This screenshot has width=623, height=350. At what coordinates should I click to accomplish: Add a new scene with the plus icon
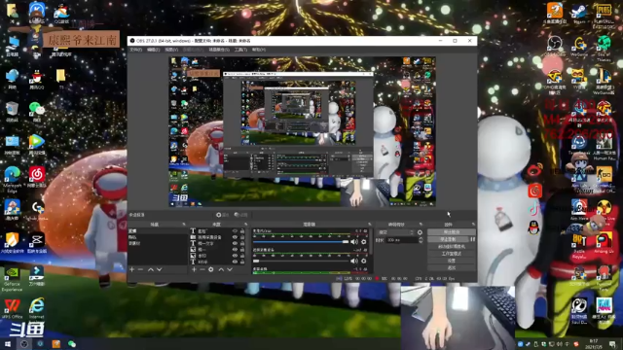click(x=132, y=269)
